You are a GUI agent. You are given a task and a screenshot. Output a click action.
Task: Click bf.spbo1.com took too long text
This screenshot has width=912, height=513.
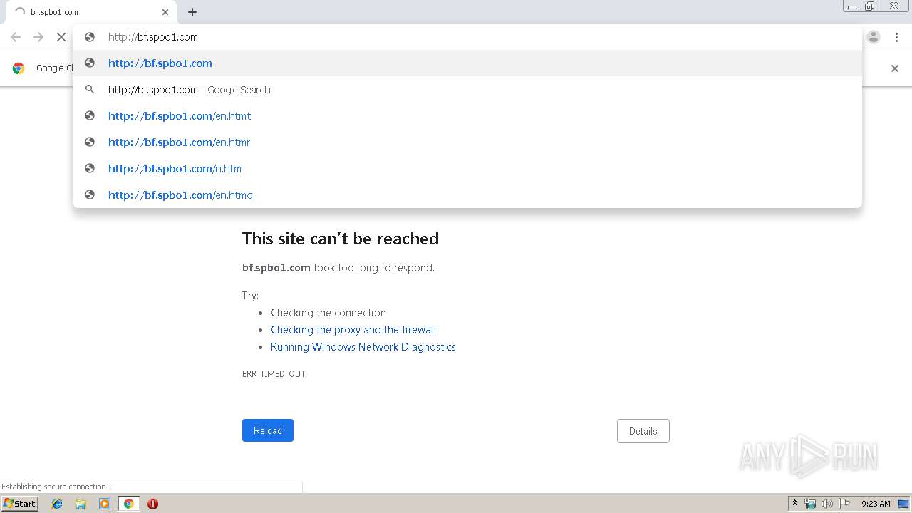338,268
